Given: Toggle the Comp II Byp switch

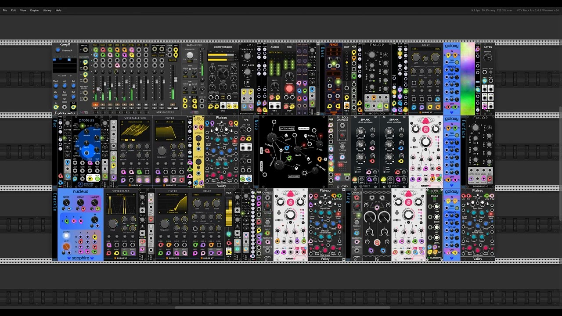Looking at the screenshot, I should tap(65, 95).
